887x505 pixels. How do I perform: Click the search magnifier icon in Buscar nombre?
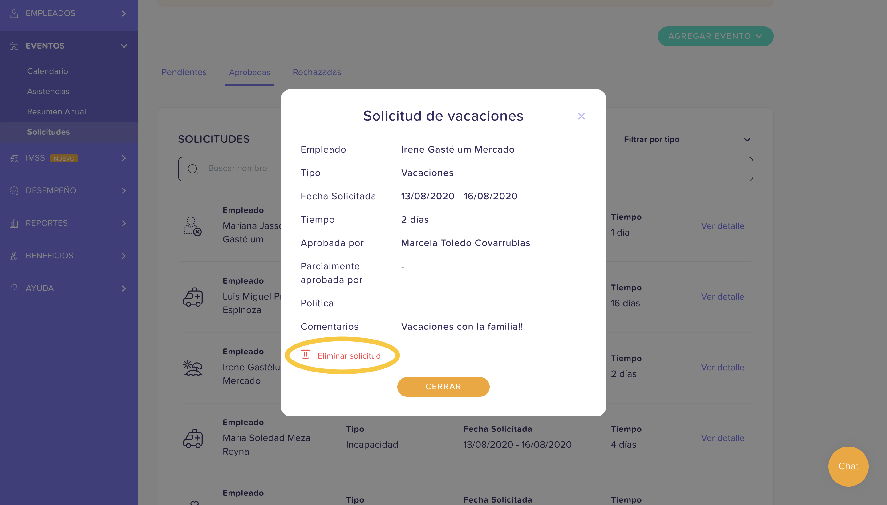point(193,169)
